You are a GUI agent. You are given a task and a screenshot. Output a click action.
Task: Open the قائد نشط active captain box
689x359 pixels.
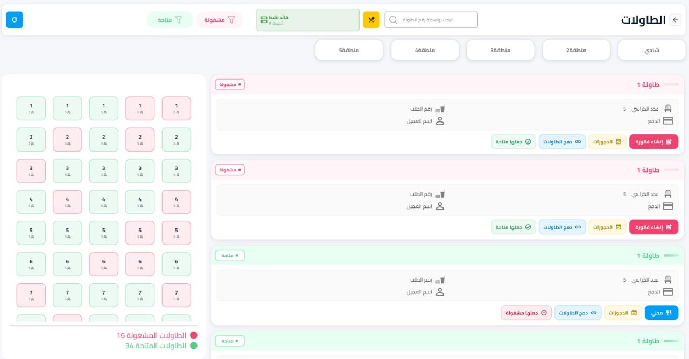point(308,20)
